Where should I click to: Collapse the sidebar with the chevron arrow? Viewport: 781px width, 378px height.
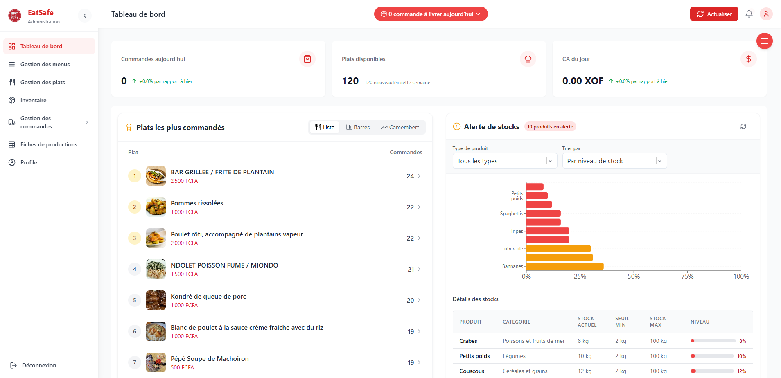tap(85, 16)
